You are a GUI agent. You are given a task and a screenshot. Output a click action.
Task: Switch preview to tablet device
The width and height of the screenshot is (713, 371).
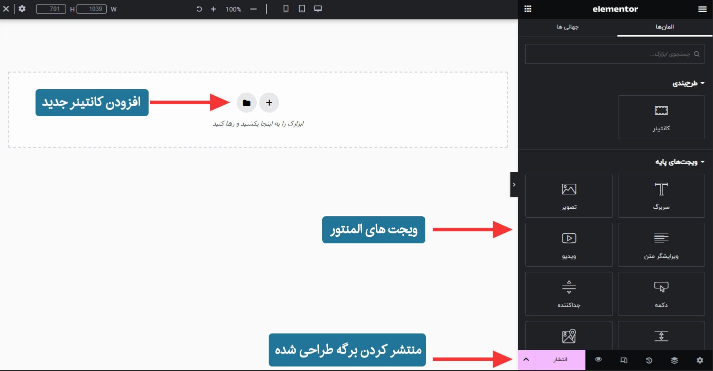tap(302, 9)
